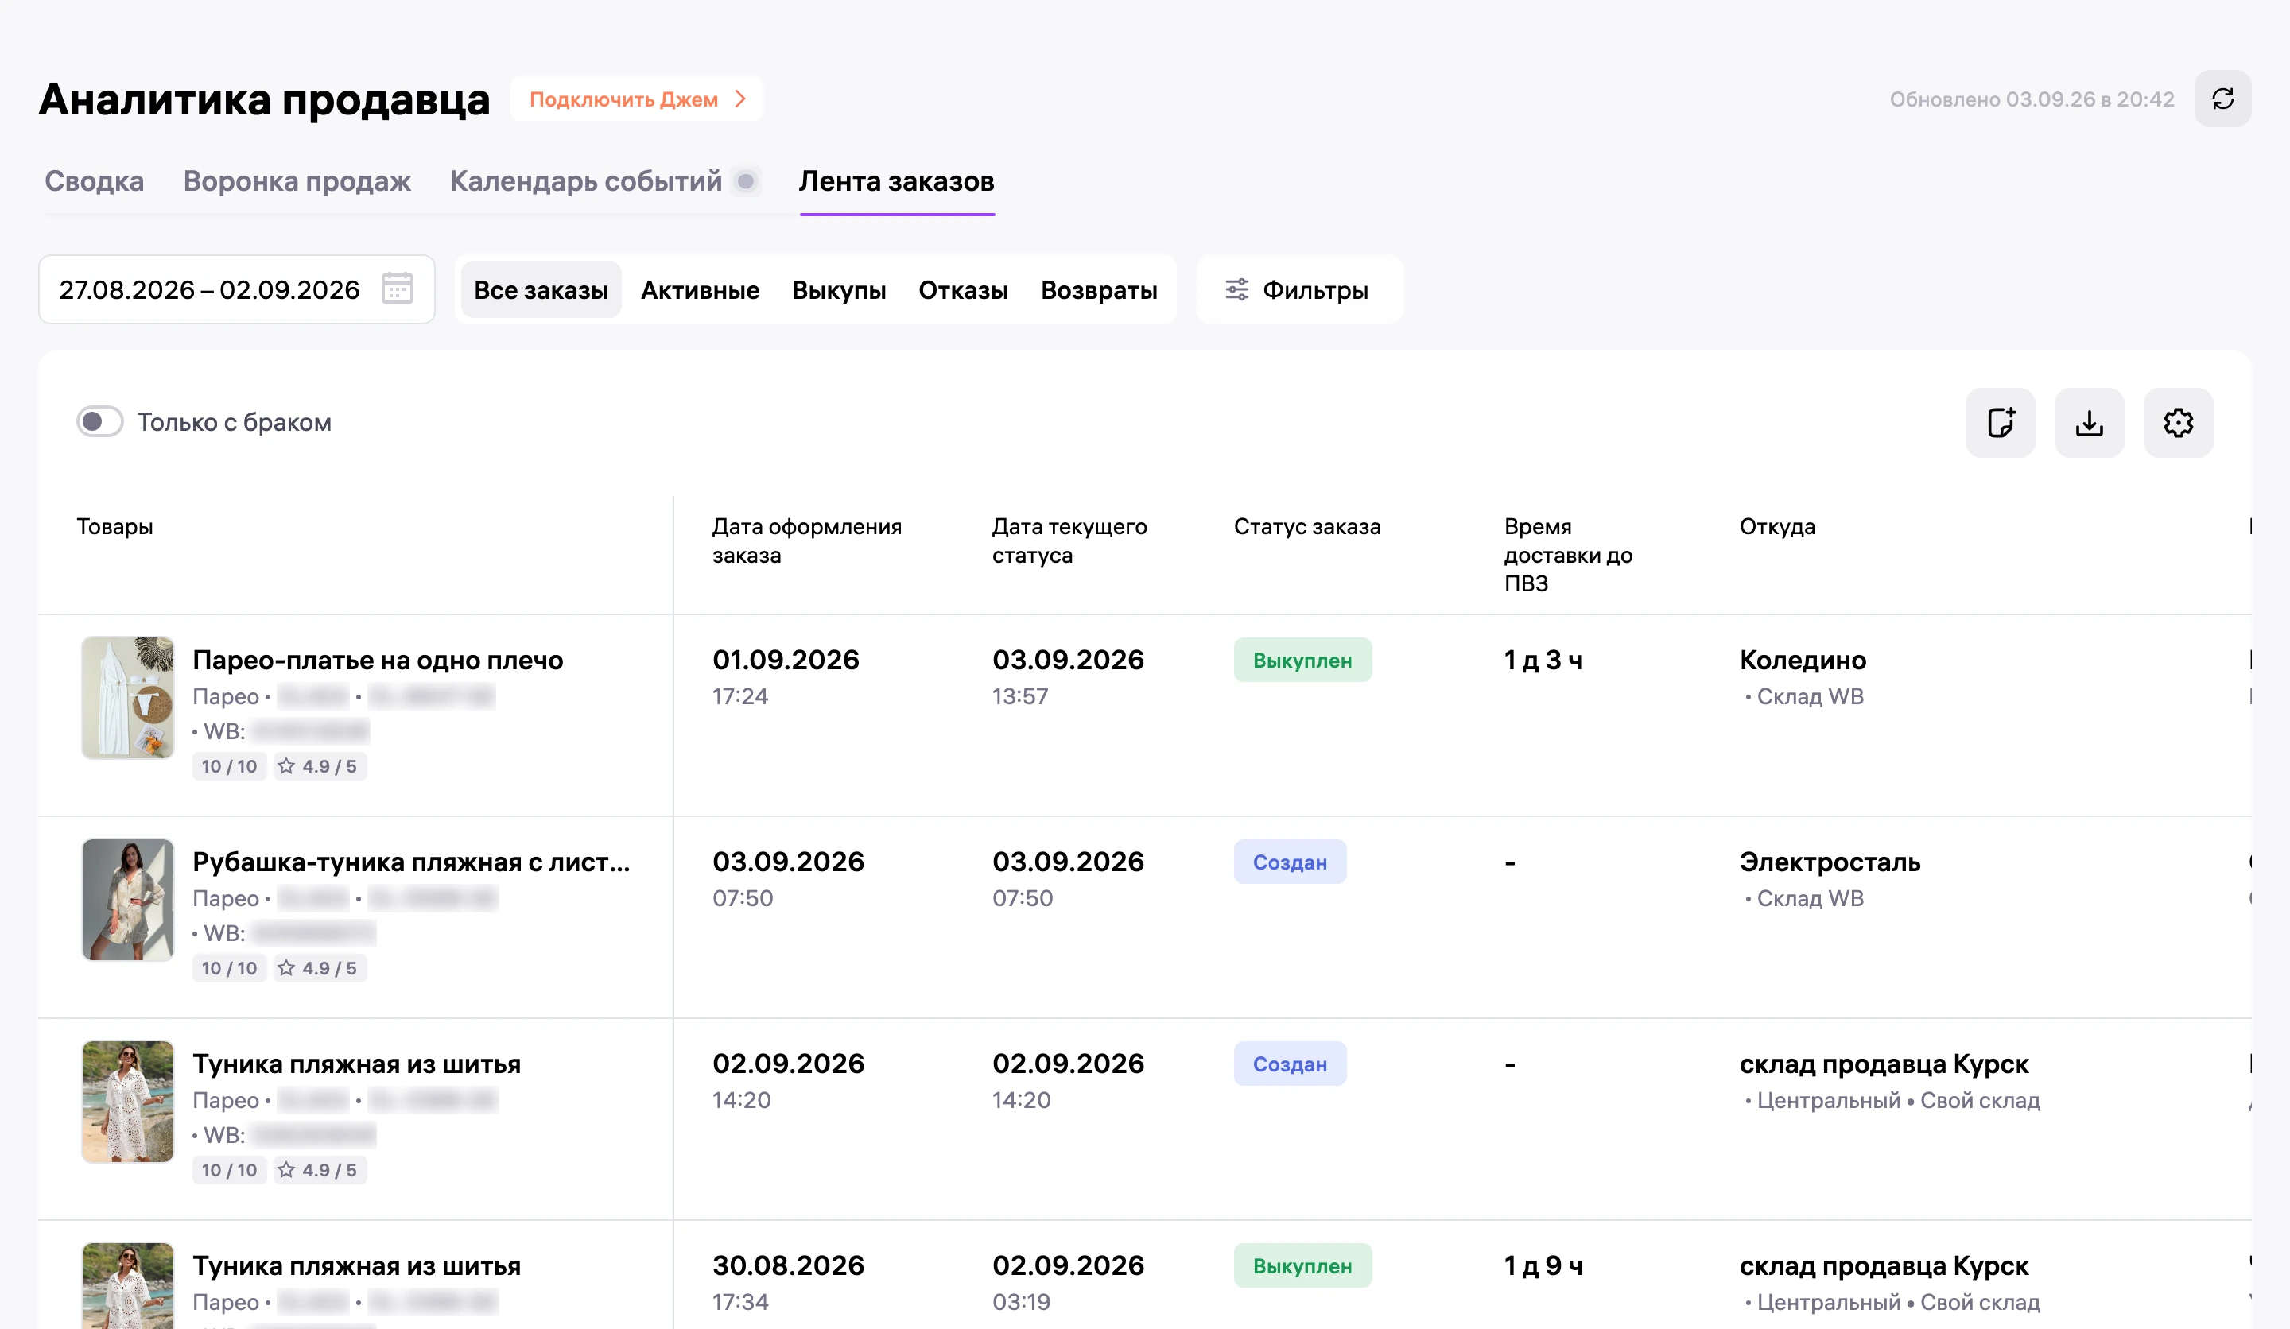Screen dimensions: 2290x1329
Task: Click 'Время доставки до ПВЗ' column header
Action: 1567,555
